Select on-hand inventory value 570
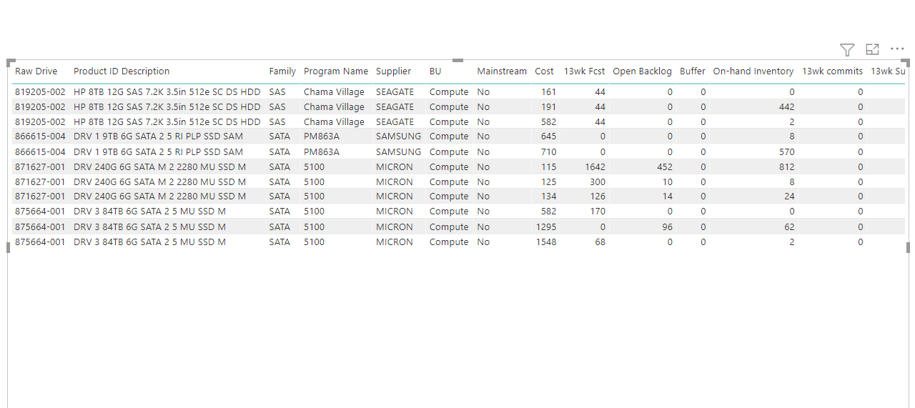This screenshot has height=408, width=915. pos(786,152)
